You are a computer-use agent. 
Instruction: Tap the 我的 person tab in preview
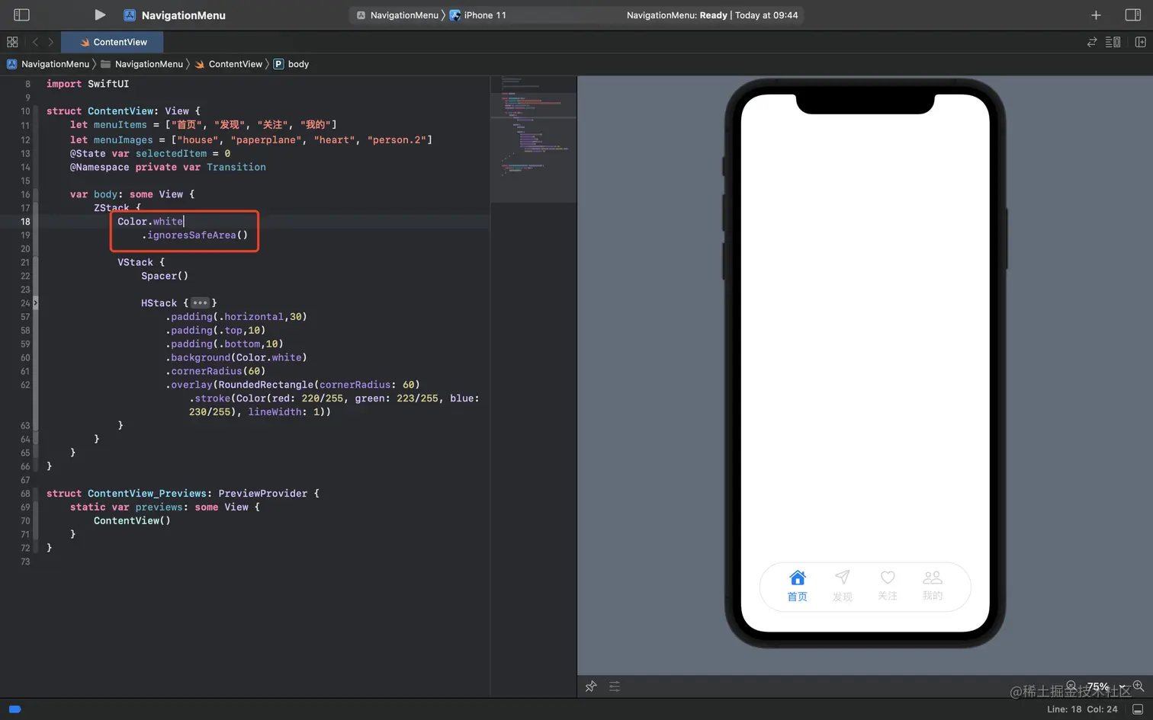933,586
